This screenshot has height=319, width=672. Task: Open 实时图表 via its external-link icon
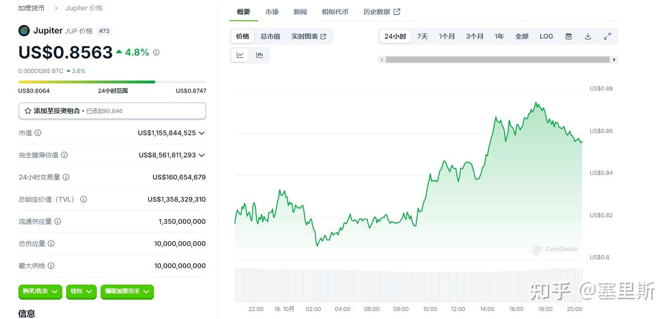[323, 36]
